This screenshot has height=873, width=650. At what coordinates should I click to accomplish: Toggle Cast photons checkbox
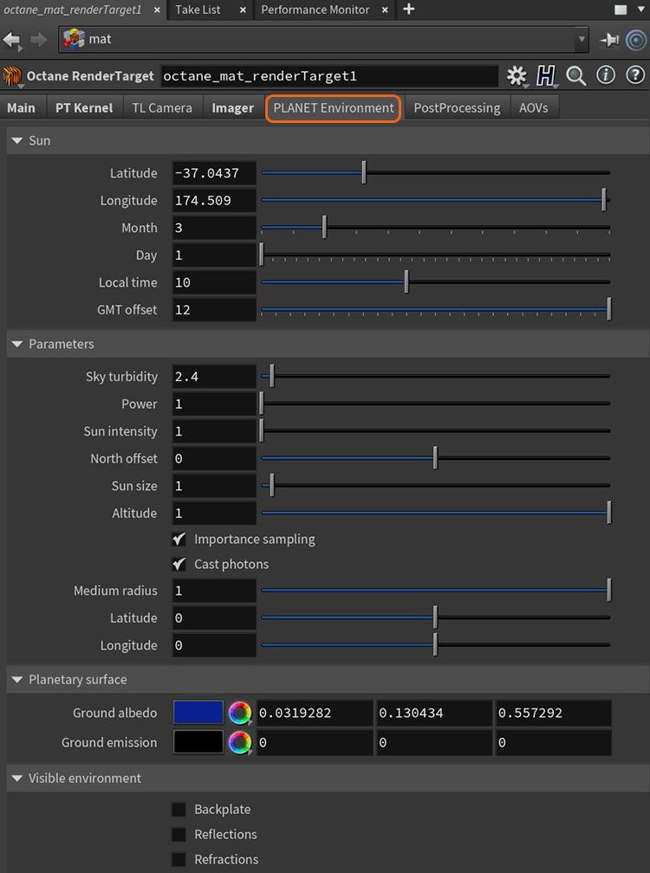click(x=179, y=564)
